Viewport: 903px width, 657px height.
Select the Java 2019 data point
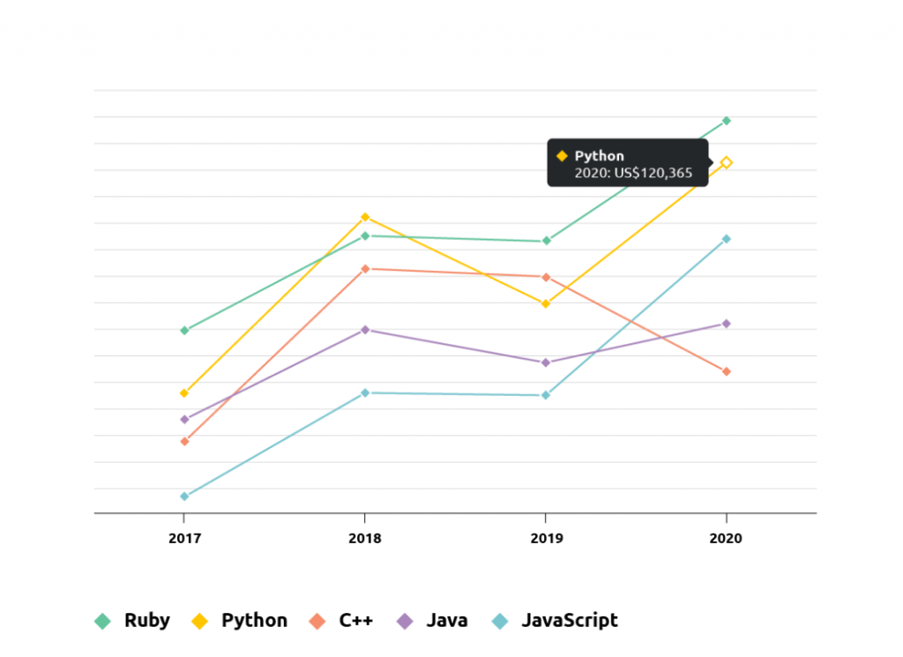[x=546, y=362]
